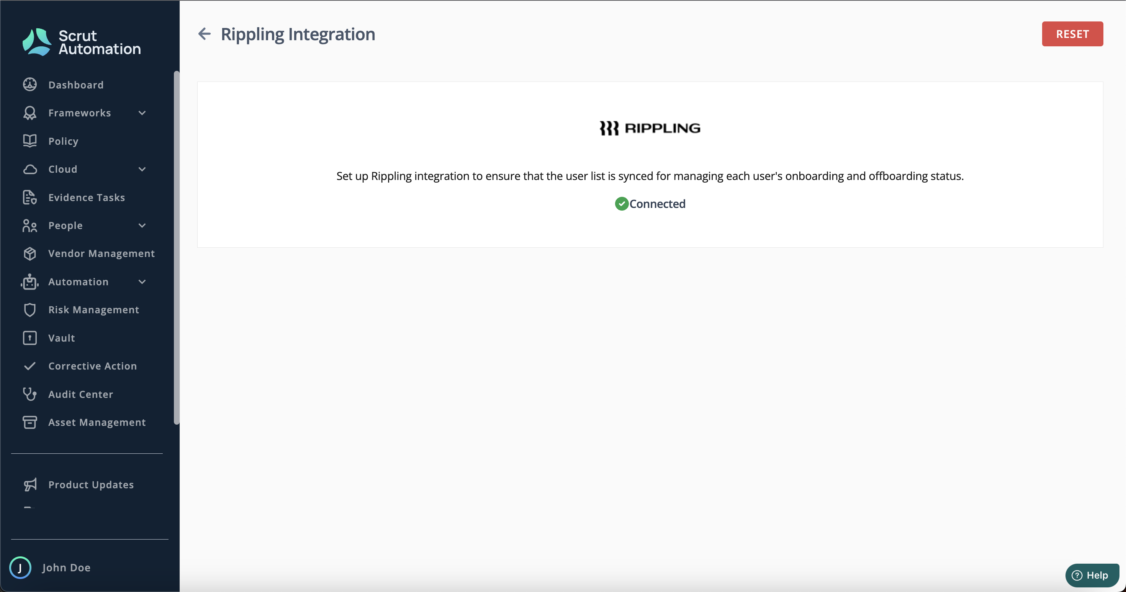The image size is (1126, 592).
Task: Click the Automation sidebar label
Action: click(x=78, y=282)
